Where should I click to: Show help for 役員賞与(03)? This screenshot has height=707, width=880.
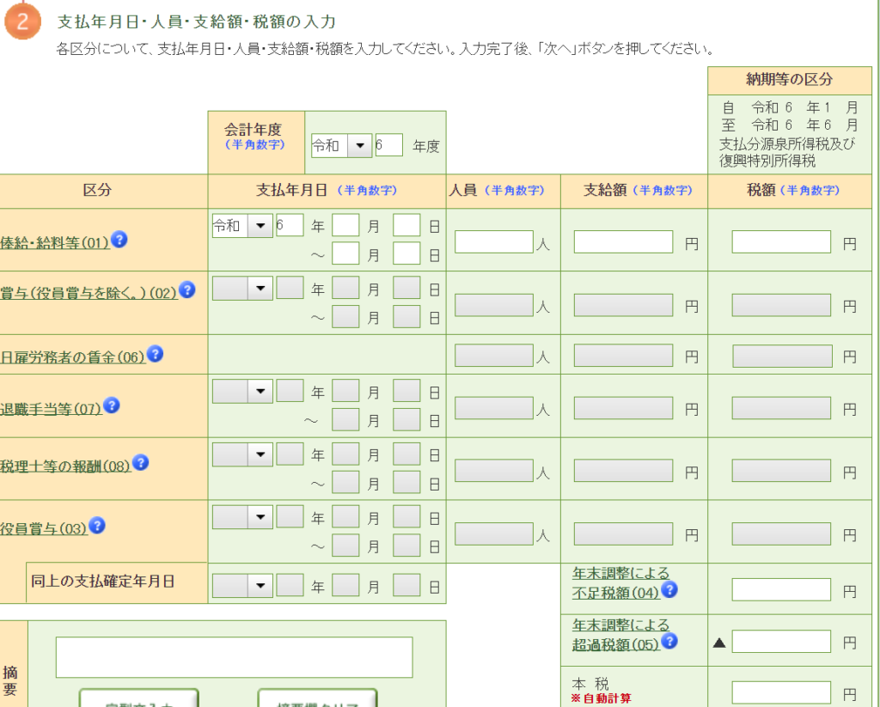point(97,526)
